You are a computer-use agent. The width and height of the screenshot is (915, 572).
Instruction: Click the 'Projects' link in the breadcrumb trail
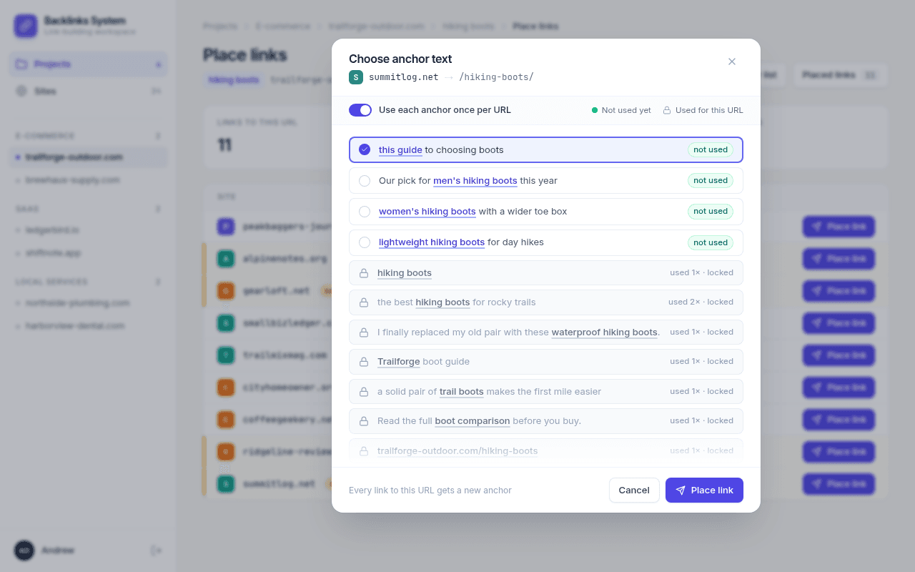(220, 26)
